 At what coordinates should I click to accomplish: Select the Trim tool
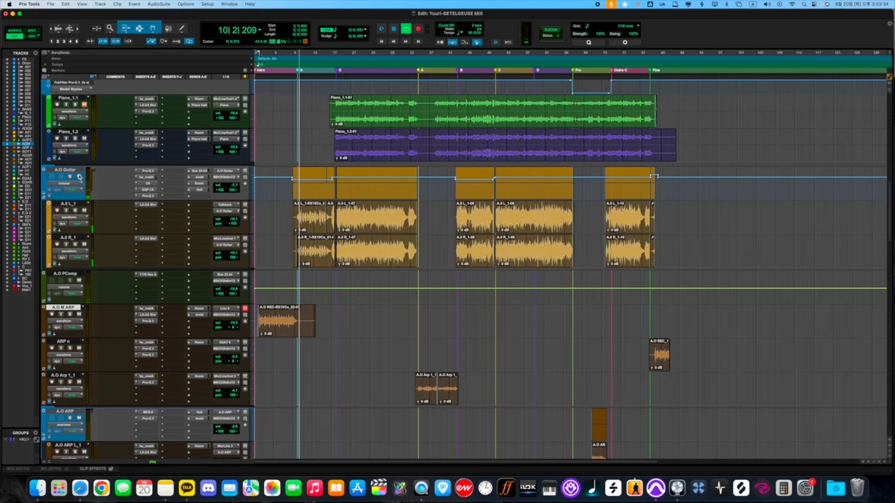pos(125,28)
